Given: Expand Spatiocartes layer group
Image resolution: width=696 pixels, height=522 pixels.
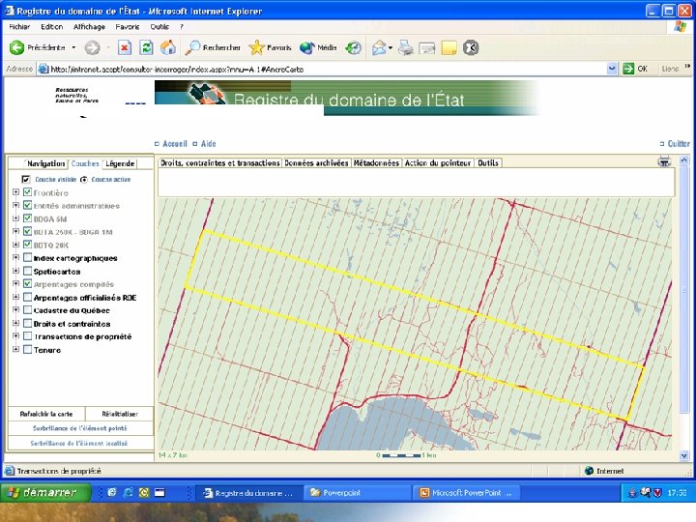Looking at the screenshot, I should click(16, 271).
